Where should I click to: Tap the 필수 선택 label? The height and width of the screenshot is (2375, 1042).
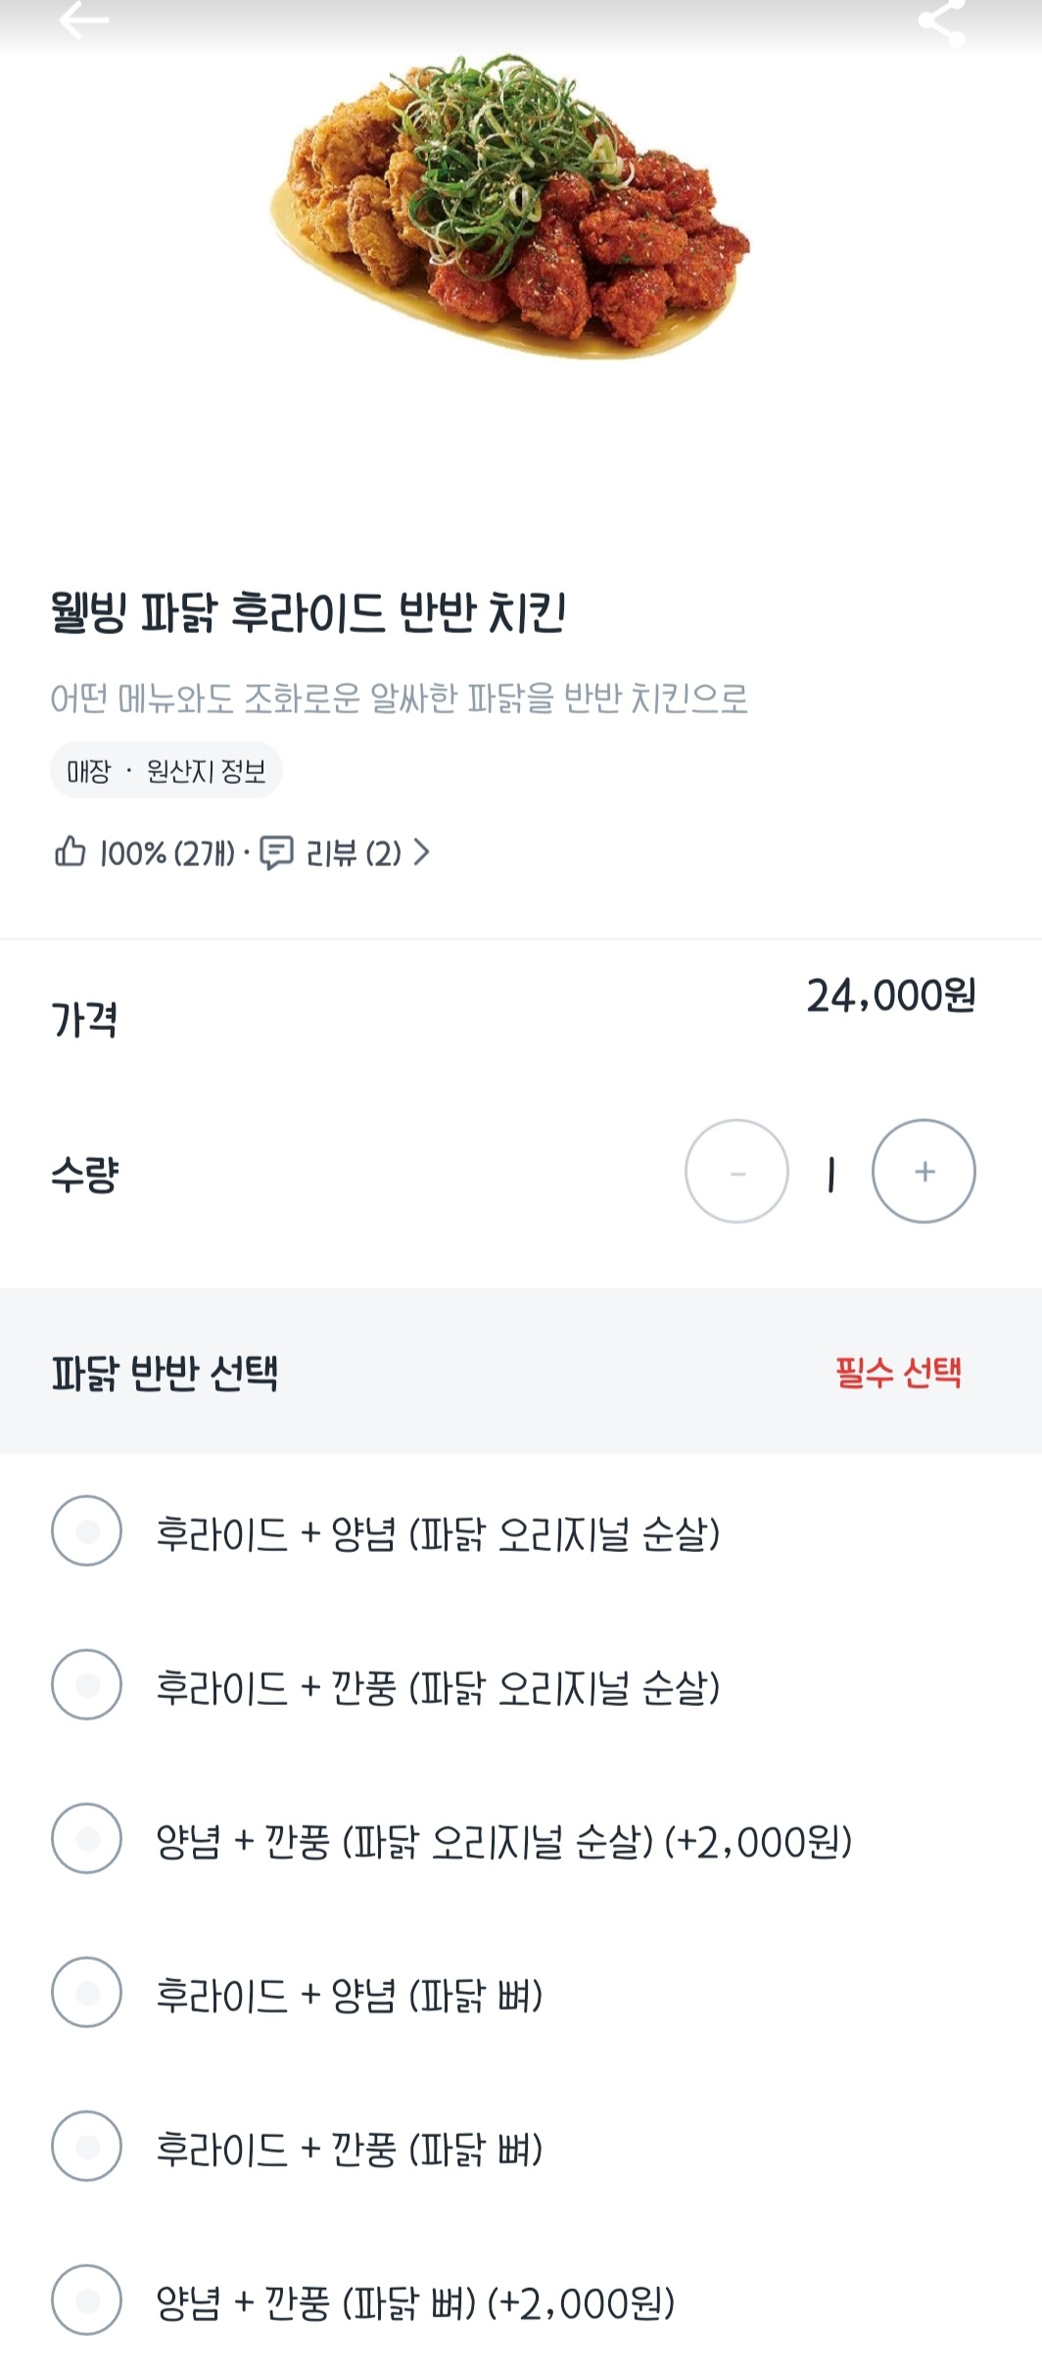(x=898, y=1372)
